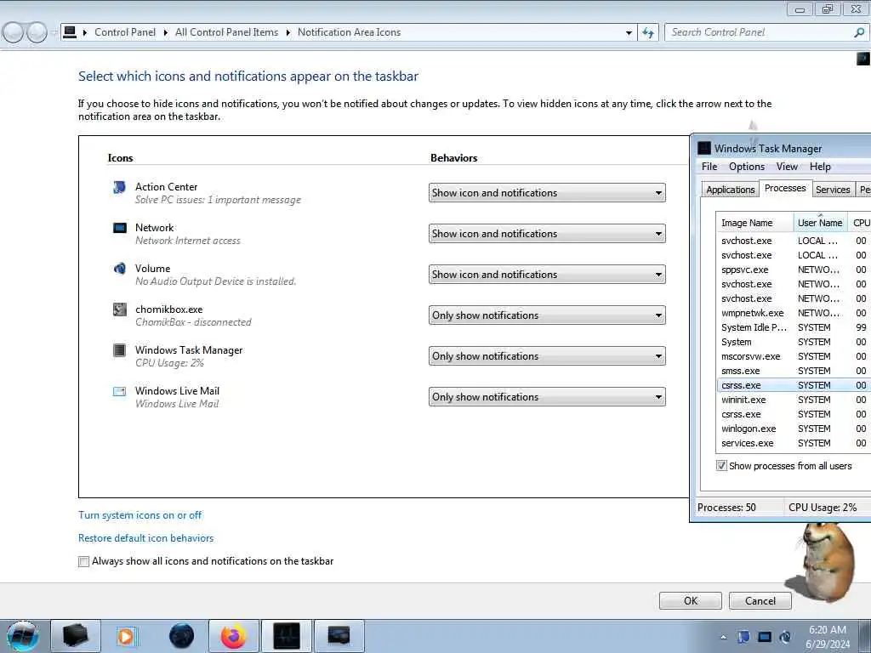Select the wininit.exe process row
871x653 pixels.
pos(794,400)
